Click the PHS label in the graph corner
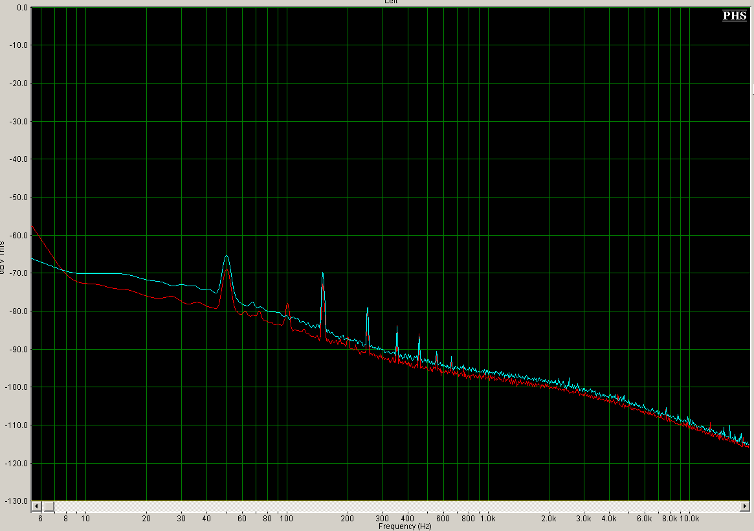The height and width of the screenshot is (531, 754). 735,16
